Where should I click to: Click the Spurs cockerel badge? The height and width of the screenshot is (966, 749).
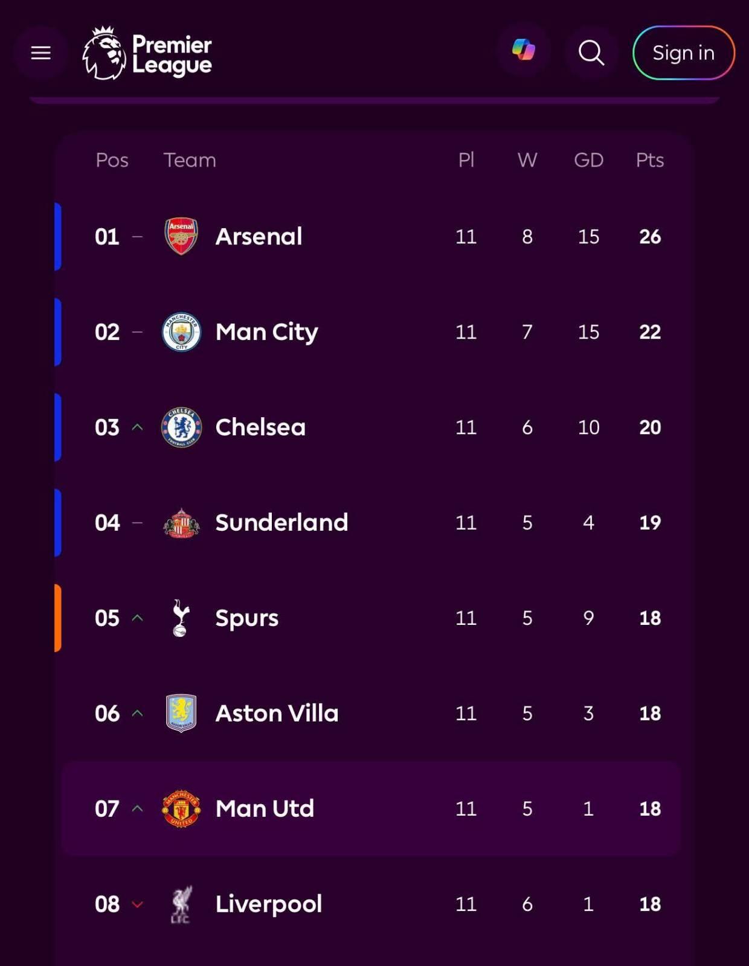181,618
